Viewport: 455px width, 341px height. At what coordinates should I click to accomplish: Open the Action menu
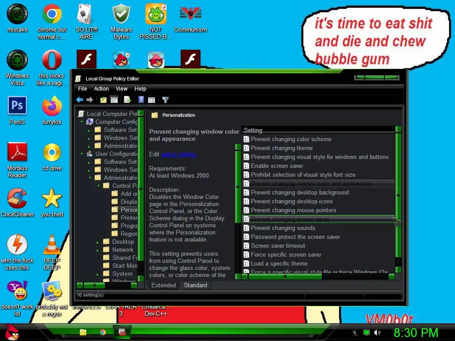click(101, 89)
